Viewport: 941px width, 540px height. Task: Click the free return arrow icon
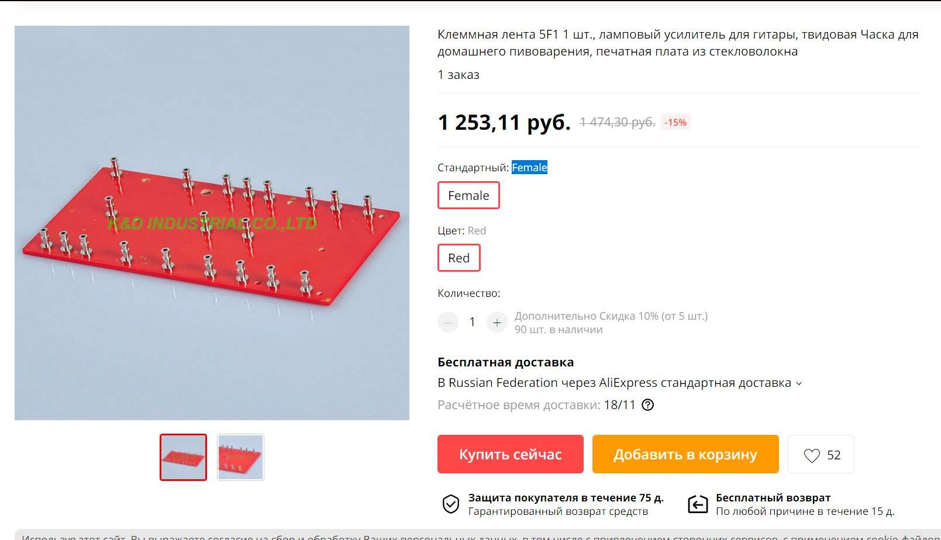(698, 504)
